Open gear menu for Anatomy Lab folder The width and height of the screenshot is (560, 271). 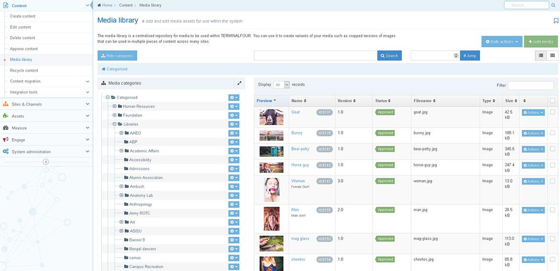coord(234,195)
